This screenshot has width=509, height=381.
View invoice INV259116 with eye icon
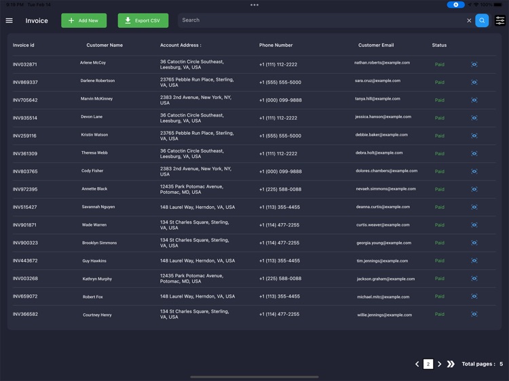tap(474, 136)
